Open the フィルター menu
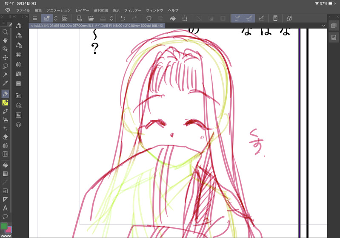Viewport: 340px width, 238px height. (132, 10)
